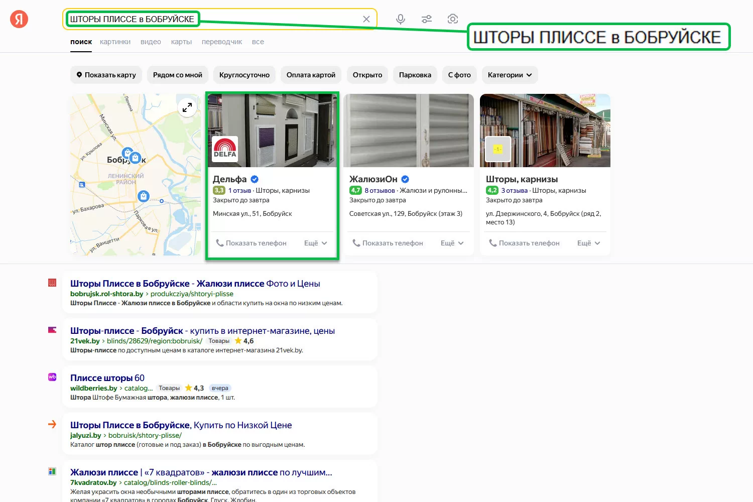Open 21vek.by Шторы-плиссе result link
This screenshot has height=502, width=753.
point(202,331)
